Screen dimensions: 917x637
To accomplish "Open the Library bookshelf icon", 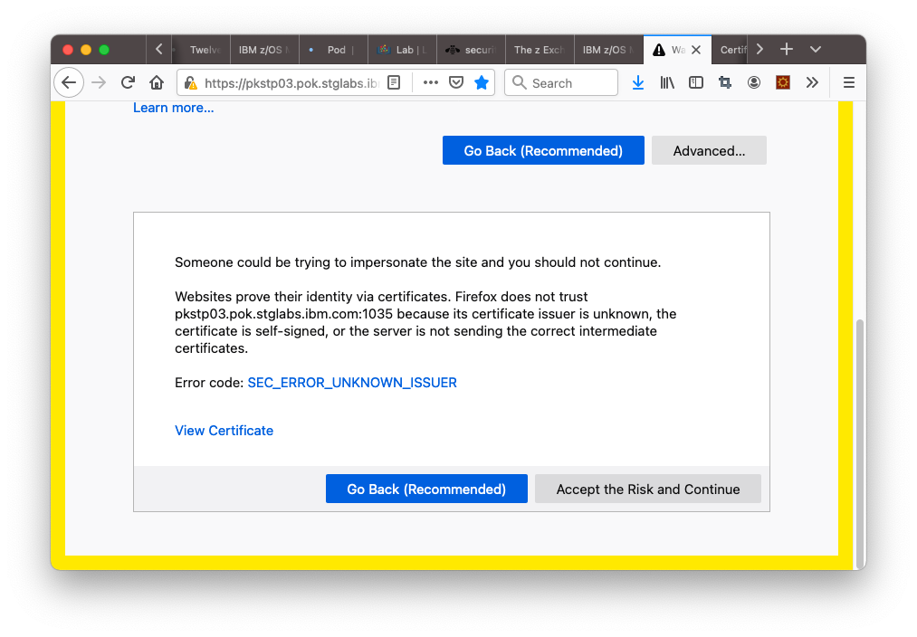I will [667, 82].
